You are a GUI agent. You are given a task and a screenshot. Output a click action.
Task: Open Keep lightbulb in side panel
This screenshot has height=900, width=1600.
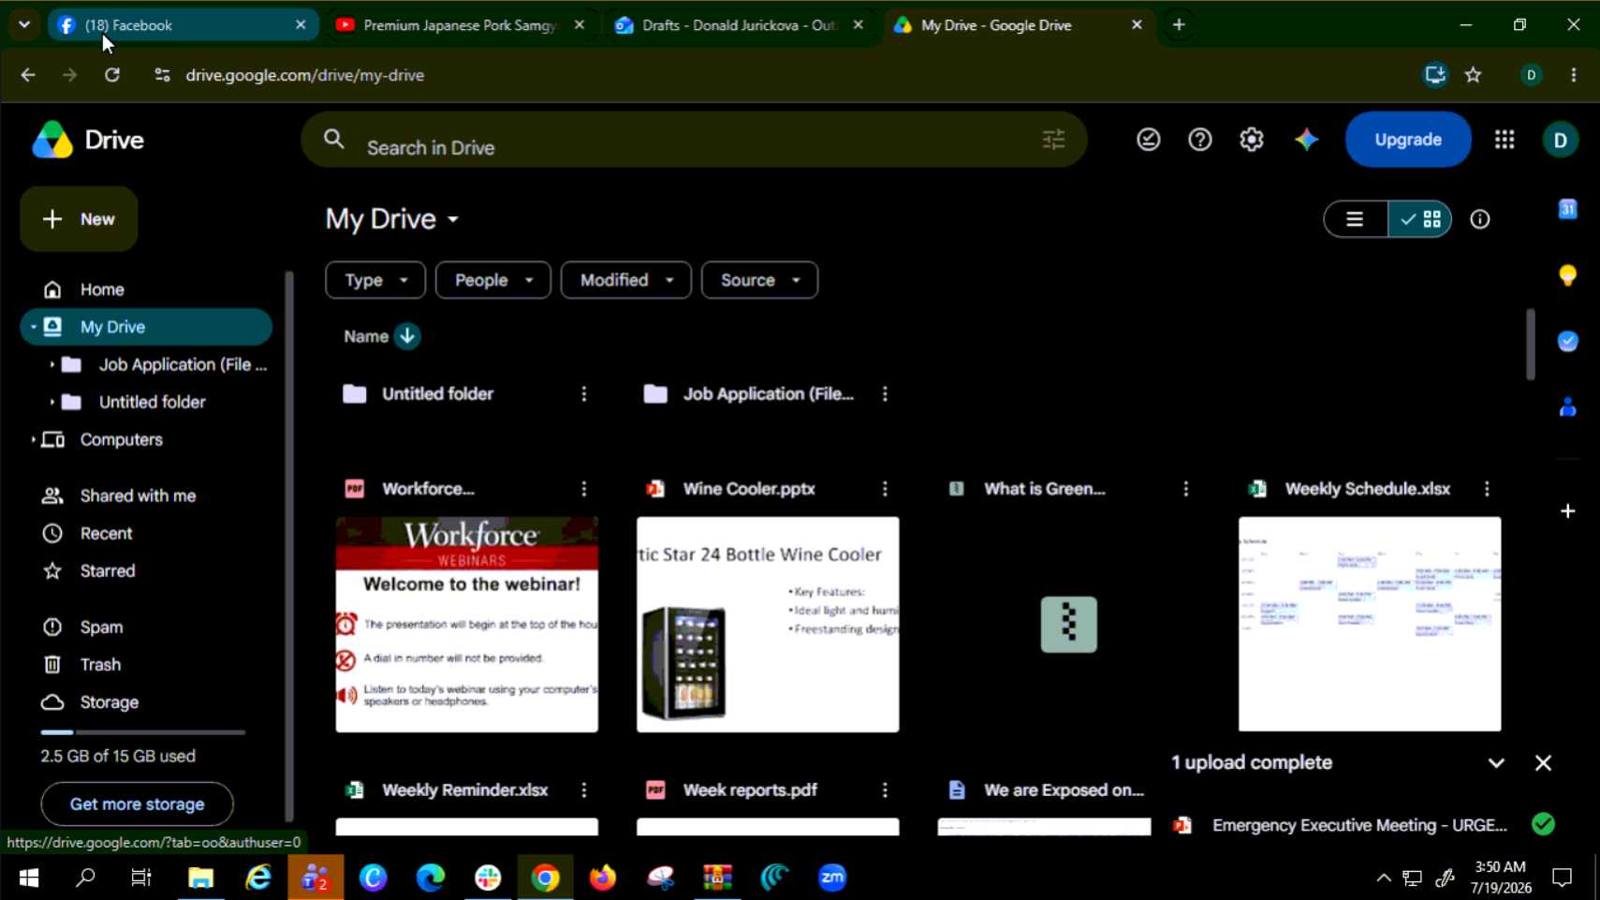pos(1567,274)
